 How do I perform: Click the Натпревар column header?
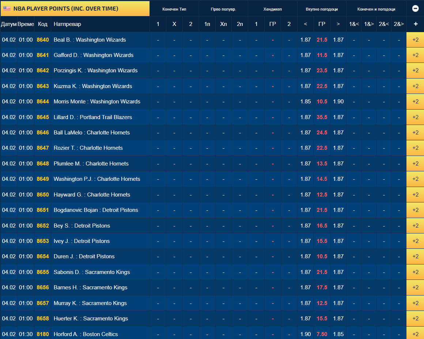pyautogui.click(x=67, y=24)
